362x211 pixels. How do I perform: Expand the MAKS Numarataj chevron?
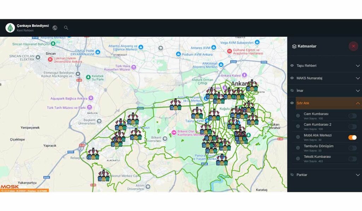358,78
